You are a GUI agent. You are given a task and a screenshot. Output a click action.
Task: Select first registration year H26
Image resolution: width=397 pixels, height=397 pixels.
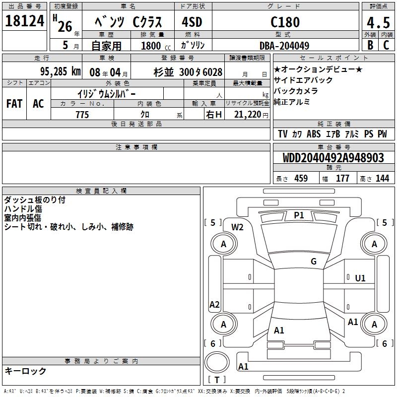63,23
